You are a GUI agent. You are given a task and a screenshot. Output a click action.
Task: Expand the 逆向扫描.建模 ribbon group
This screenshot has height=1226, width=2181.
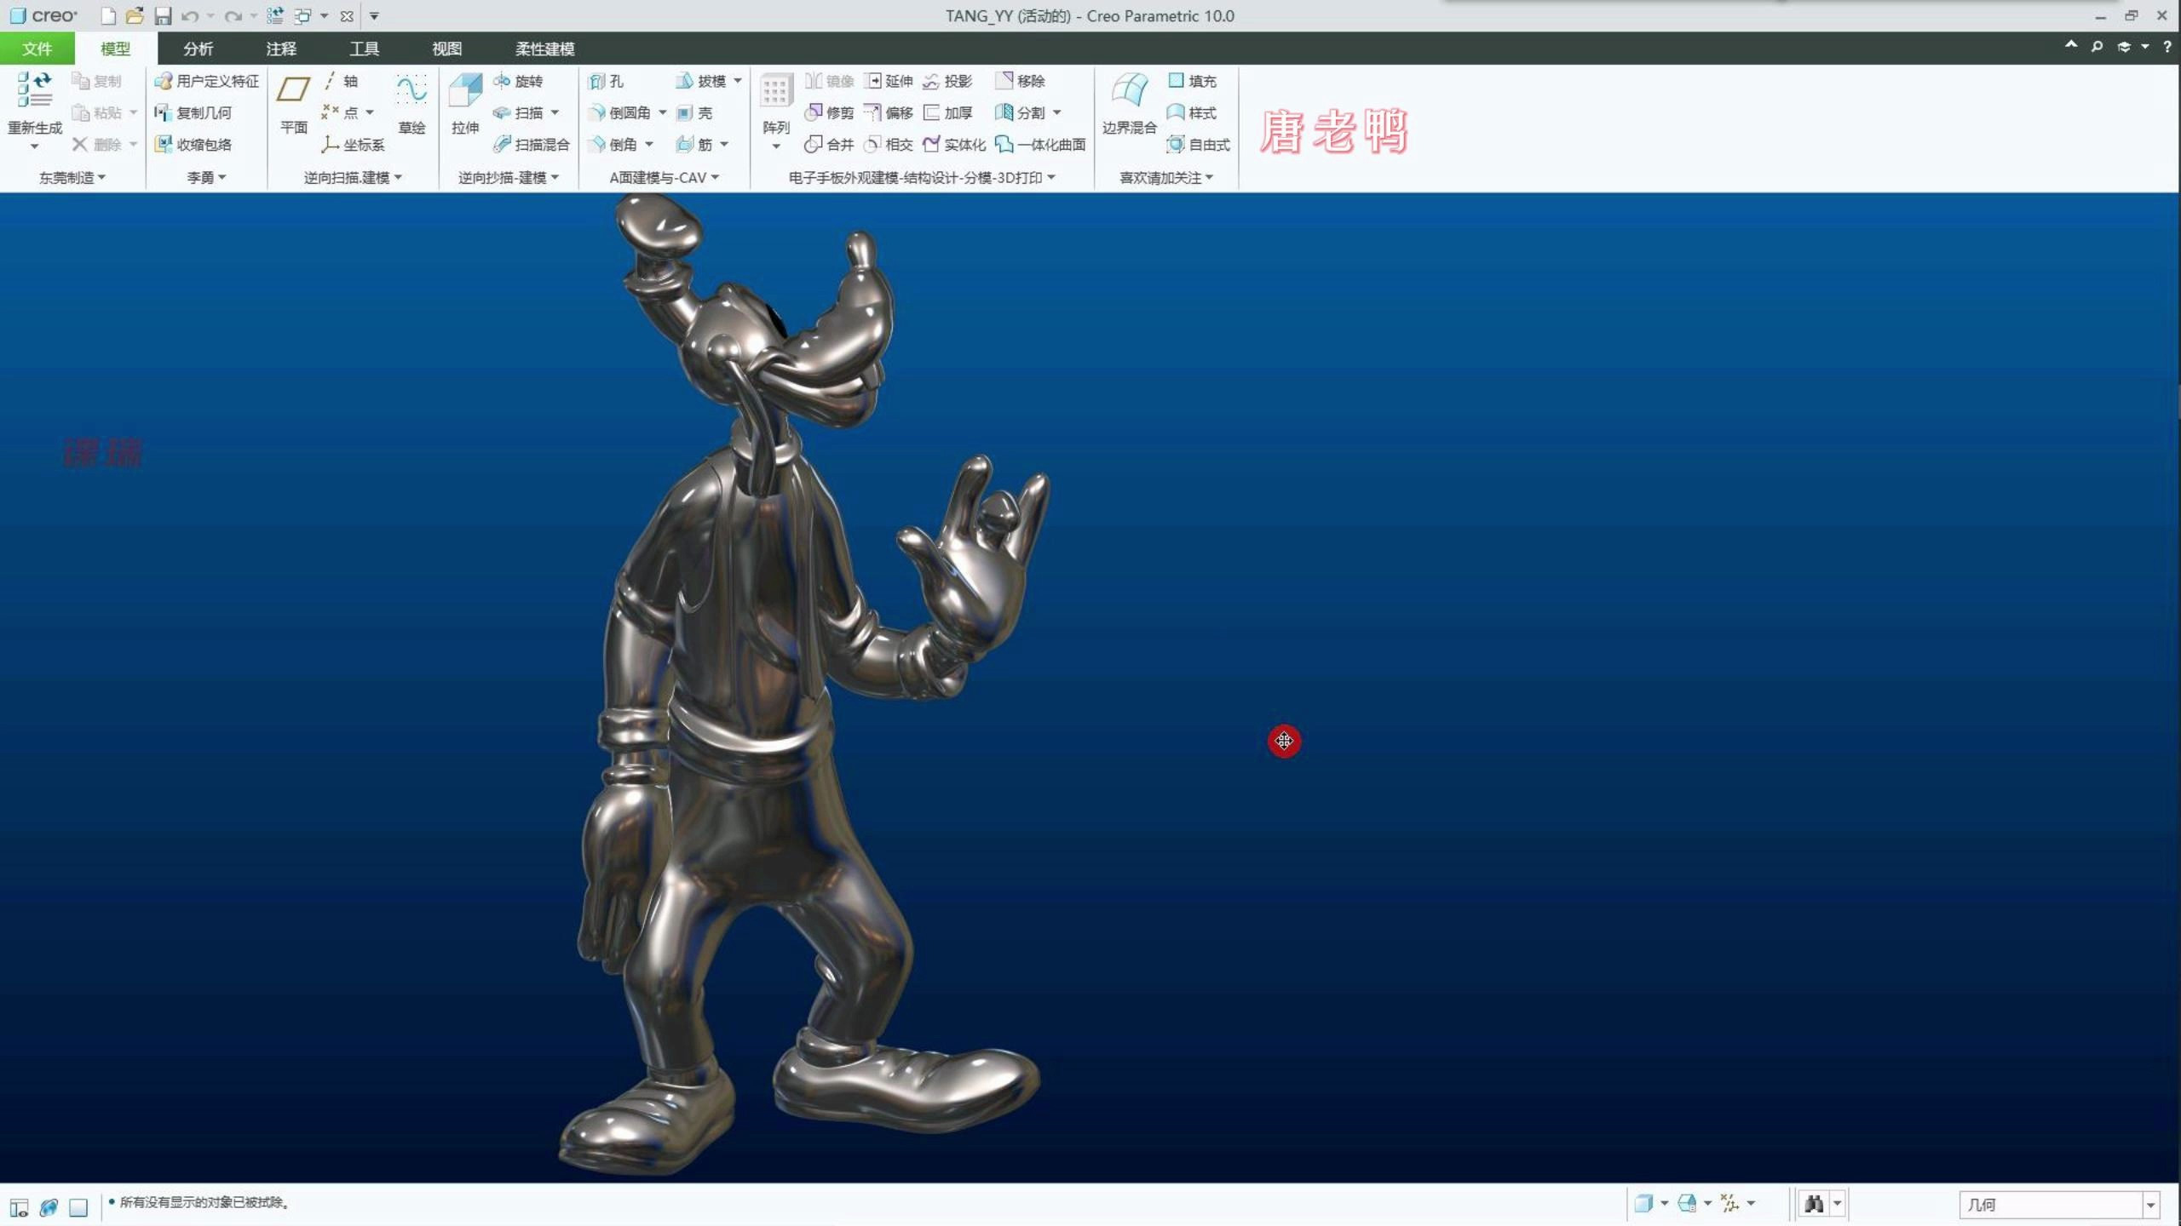pos(353,177)
